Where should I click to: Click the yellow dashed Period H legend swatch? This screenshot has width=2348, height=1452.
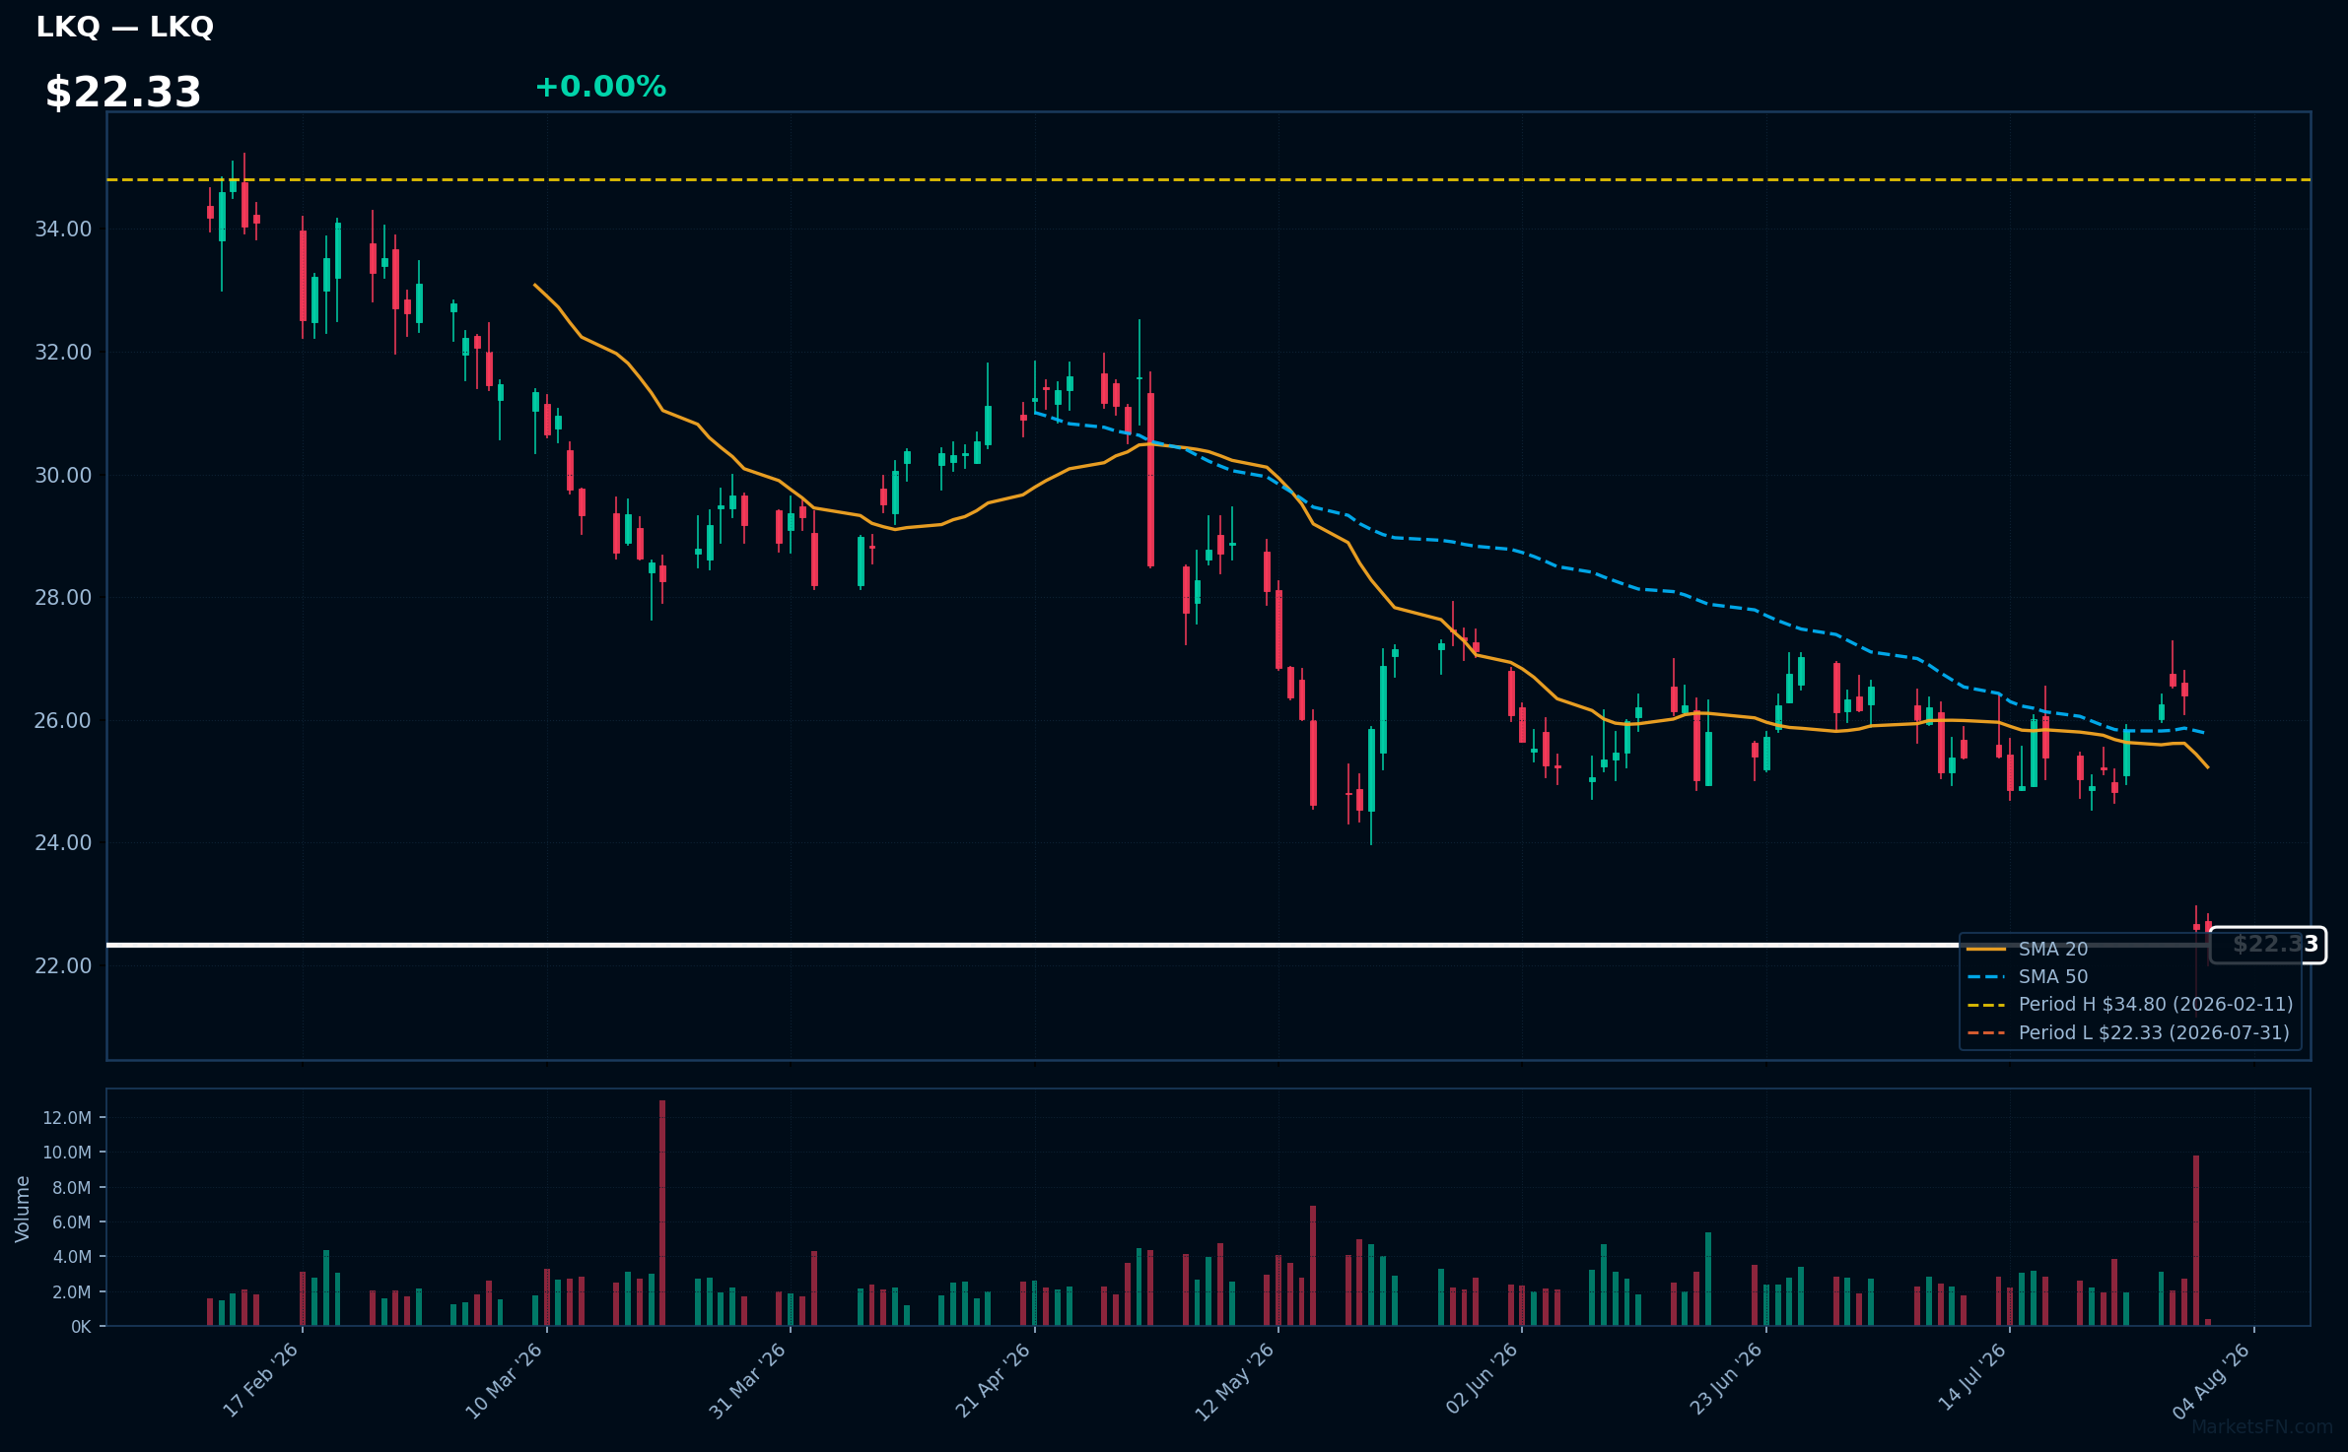[1986, 1005]
